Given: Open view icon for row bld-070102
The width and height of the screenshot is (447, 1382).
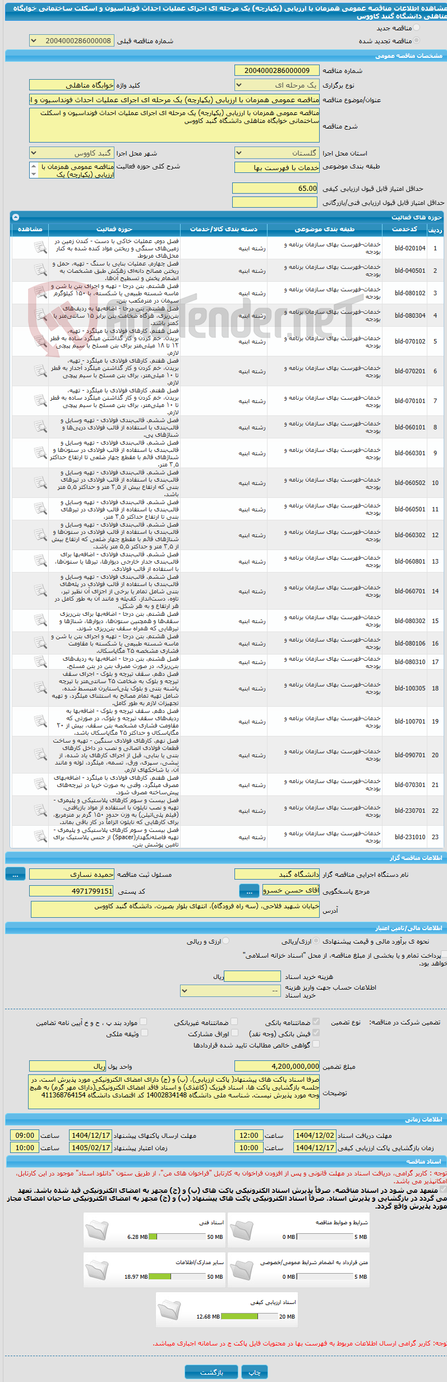Looking at the screenshot, I should pos(40,341).
